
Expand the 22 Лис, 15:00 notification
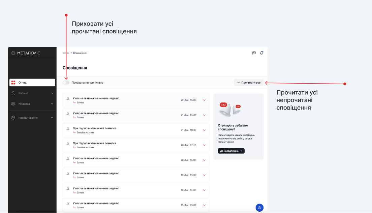[204, 100]
